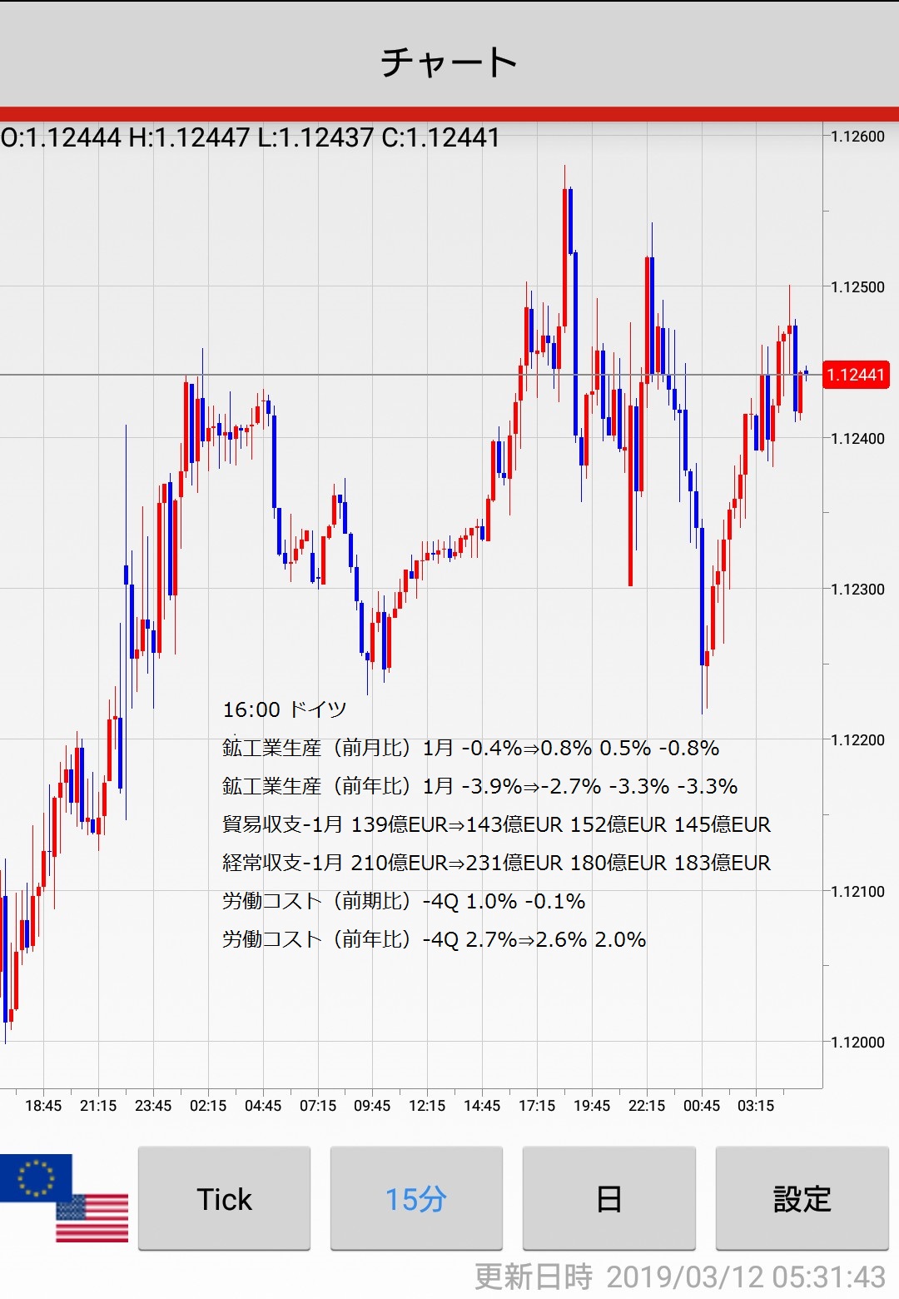Tap the OHLC readout above the chart
Viewport: 899px width, 1299px height.
251,137
